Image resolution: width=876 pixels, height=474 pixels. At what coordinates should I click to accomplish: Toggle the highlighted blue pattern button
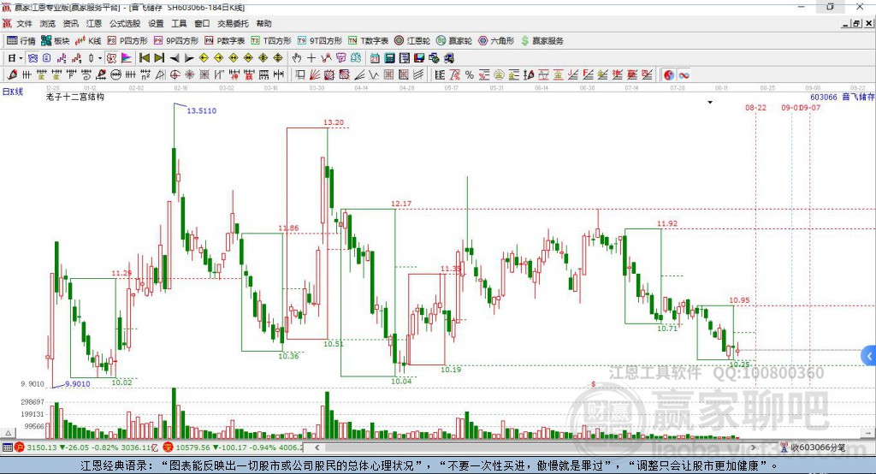[x=33, y=58]
